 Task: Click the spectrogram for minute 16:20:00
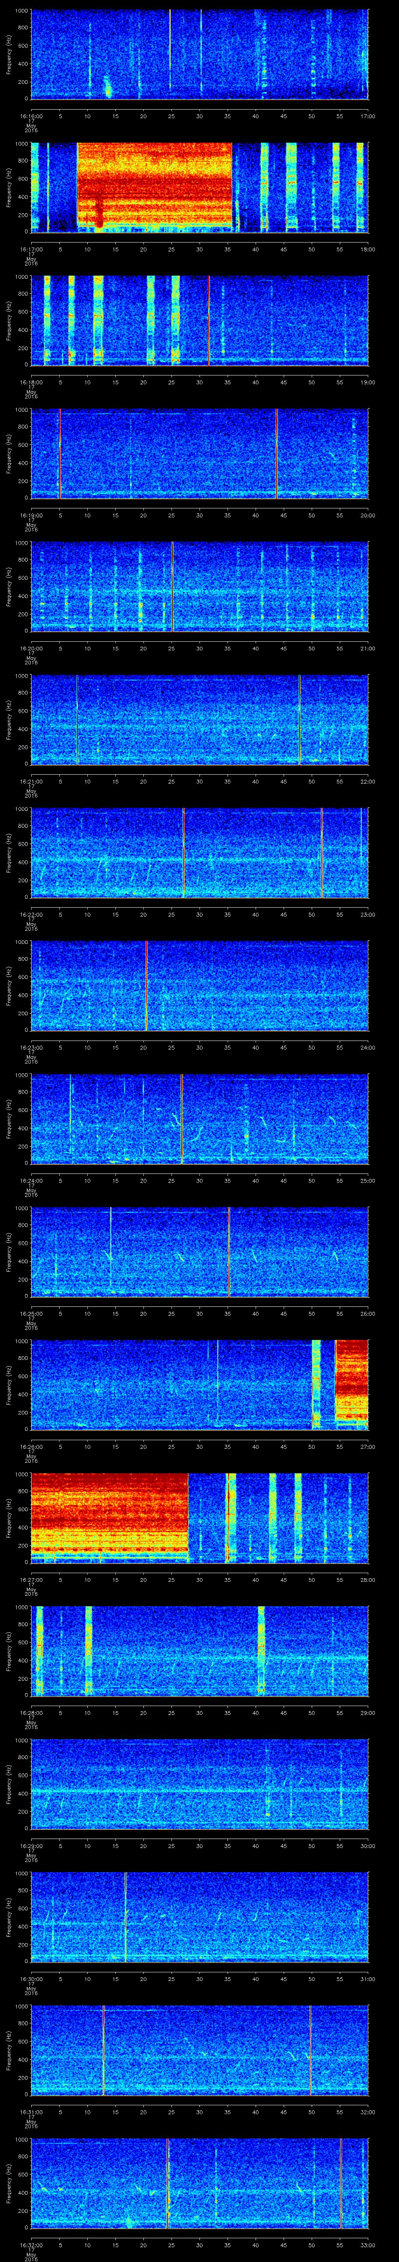[x=199, y=587]
